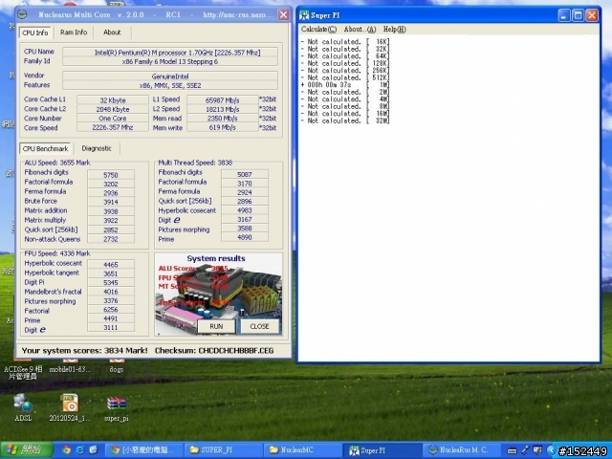
Task: Click the Mem read '2350 Mb/s' value
Action: [x=223, y=119]
